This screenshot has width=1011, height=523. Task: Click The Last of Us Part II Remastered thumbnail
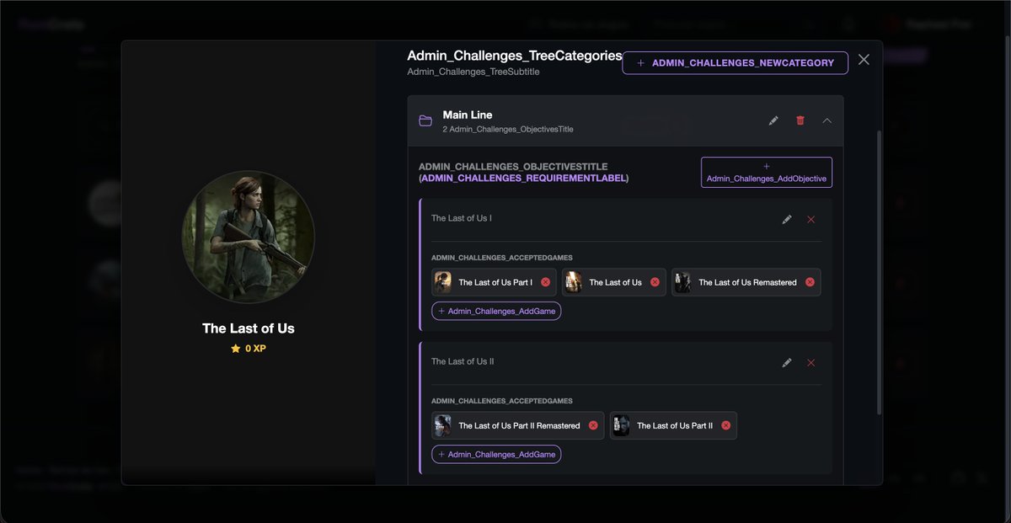[x=443, y=425]
